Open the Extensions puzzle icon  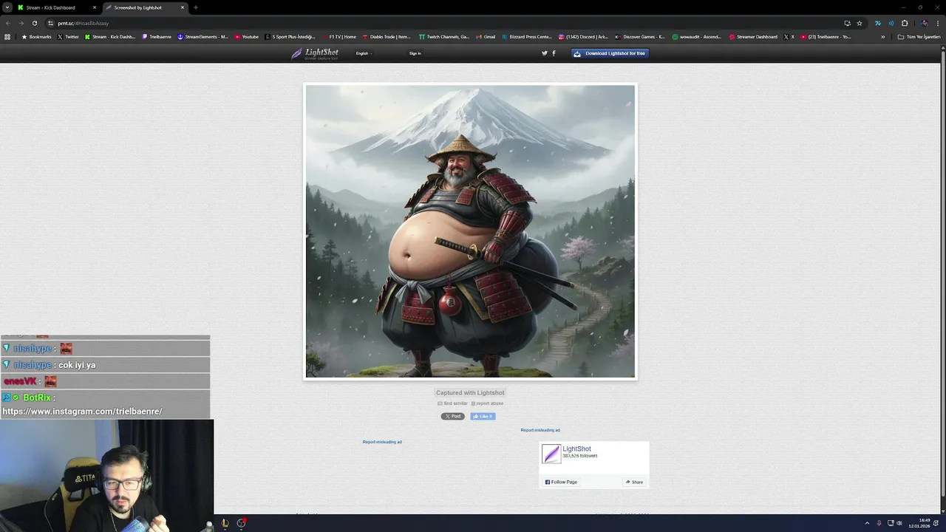point(904,23)
